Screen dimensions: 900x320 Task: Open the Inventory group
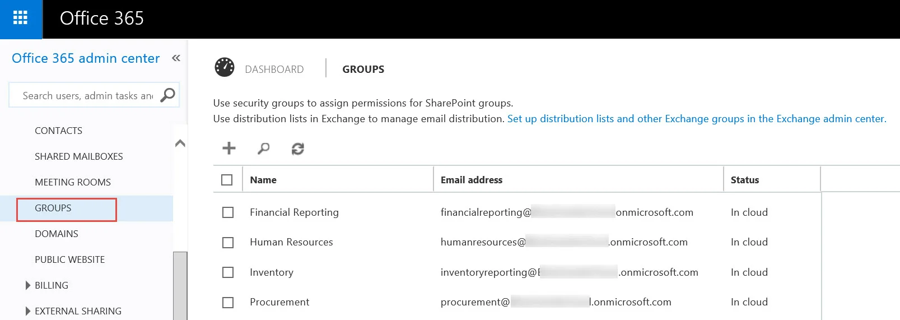coord(272,272)
